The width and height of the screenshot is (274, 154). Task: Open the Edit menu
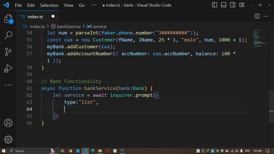point(31,5)
